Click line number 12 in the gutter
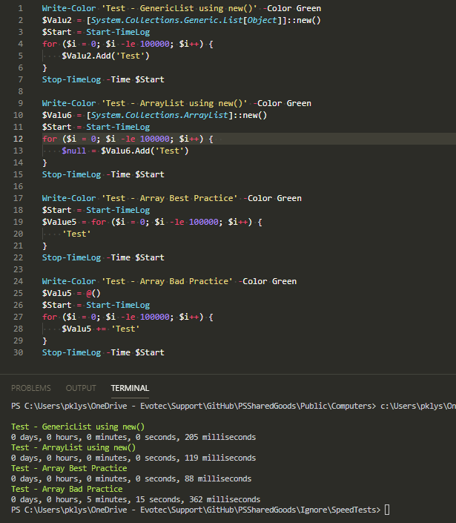 point(19,139)
